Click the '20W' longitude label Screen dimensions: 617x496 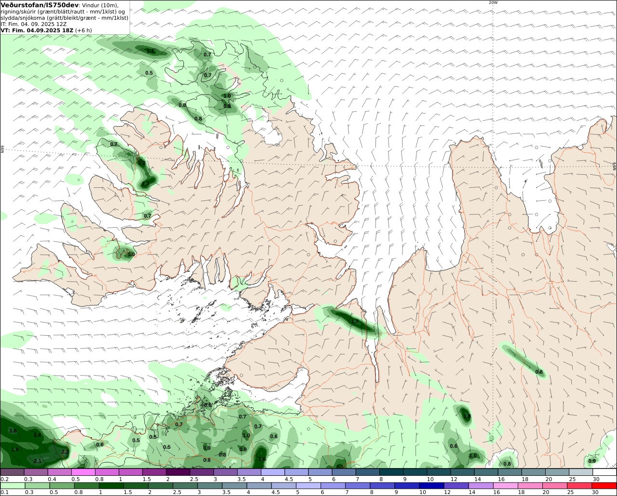[x=493, y=2]
